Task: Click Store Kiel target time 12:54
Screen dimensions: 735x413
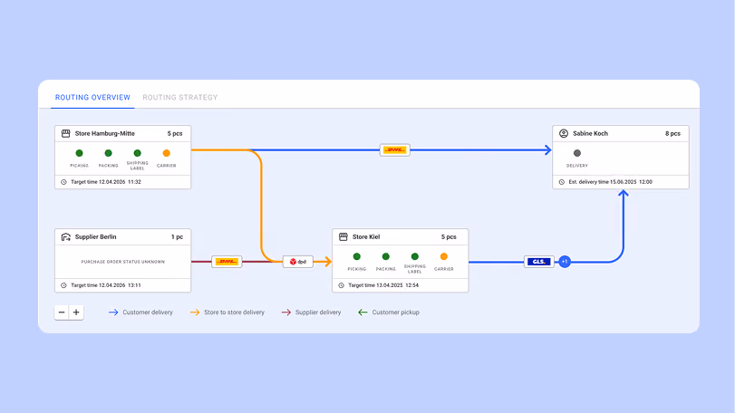Action: [383, 285]
